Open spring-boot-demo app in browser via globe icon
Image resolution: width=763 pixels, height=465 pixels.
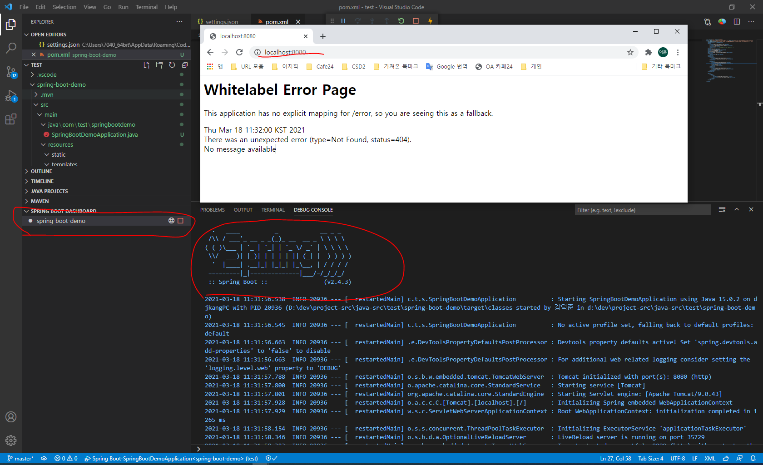point(171,221)
